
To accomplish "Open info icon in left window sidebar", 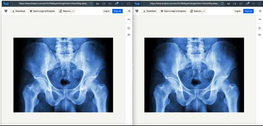I will (x=129, y=28).
